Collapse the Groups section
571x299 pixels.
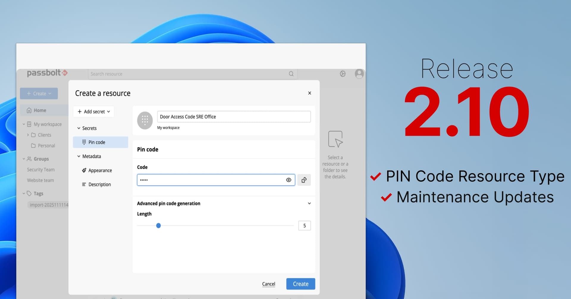click(x=24, y=159)
